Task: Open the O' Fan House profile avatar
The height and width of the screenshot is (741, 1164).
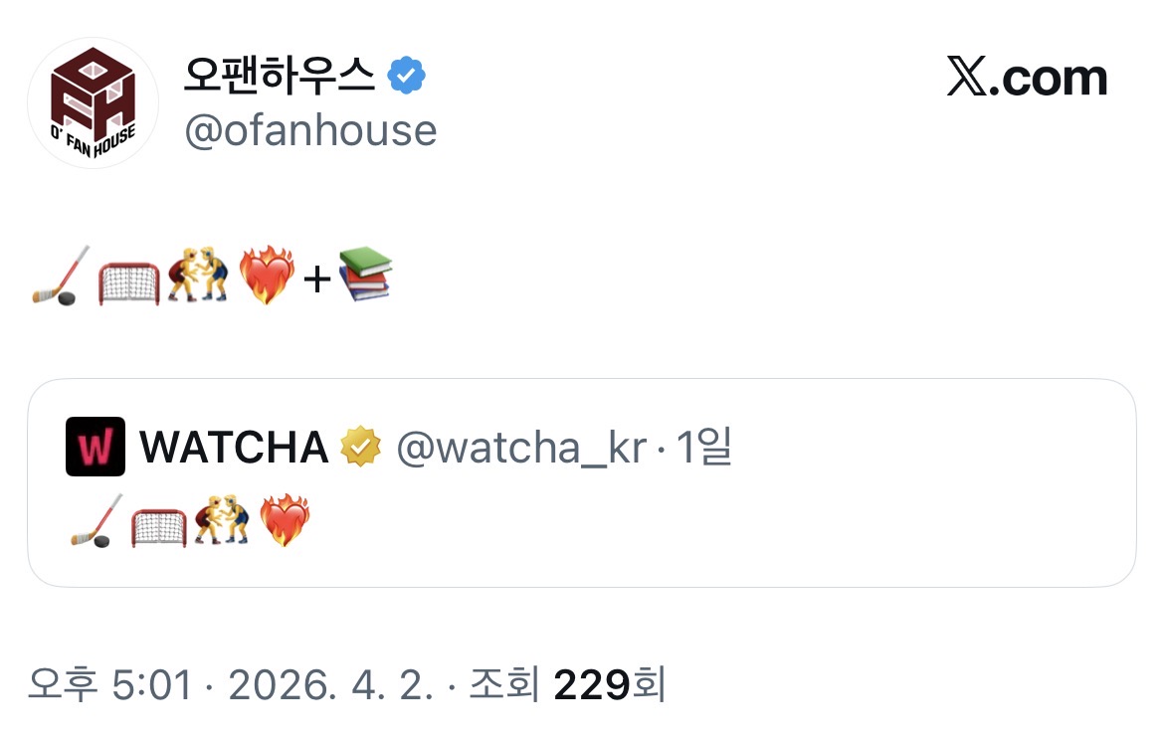Action: [93, 102]
